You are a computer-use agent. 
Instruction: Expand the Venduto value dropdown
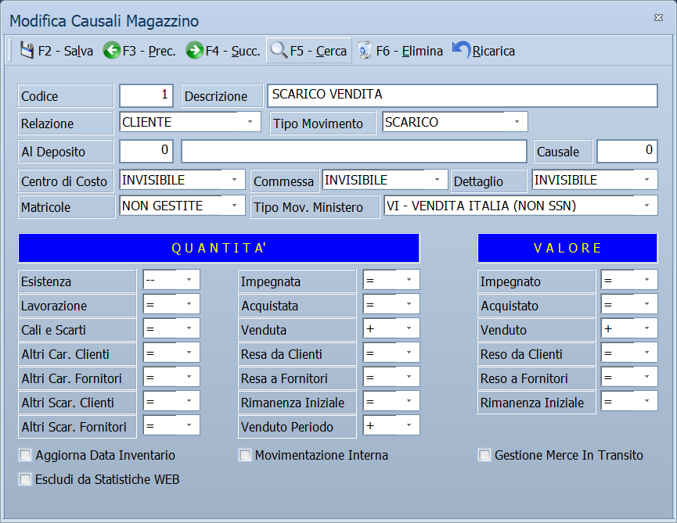point(646,328)
